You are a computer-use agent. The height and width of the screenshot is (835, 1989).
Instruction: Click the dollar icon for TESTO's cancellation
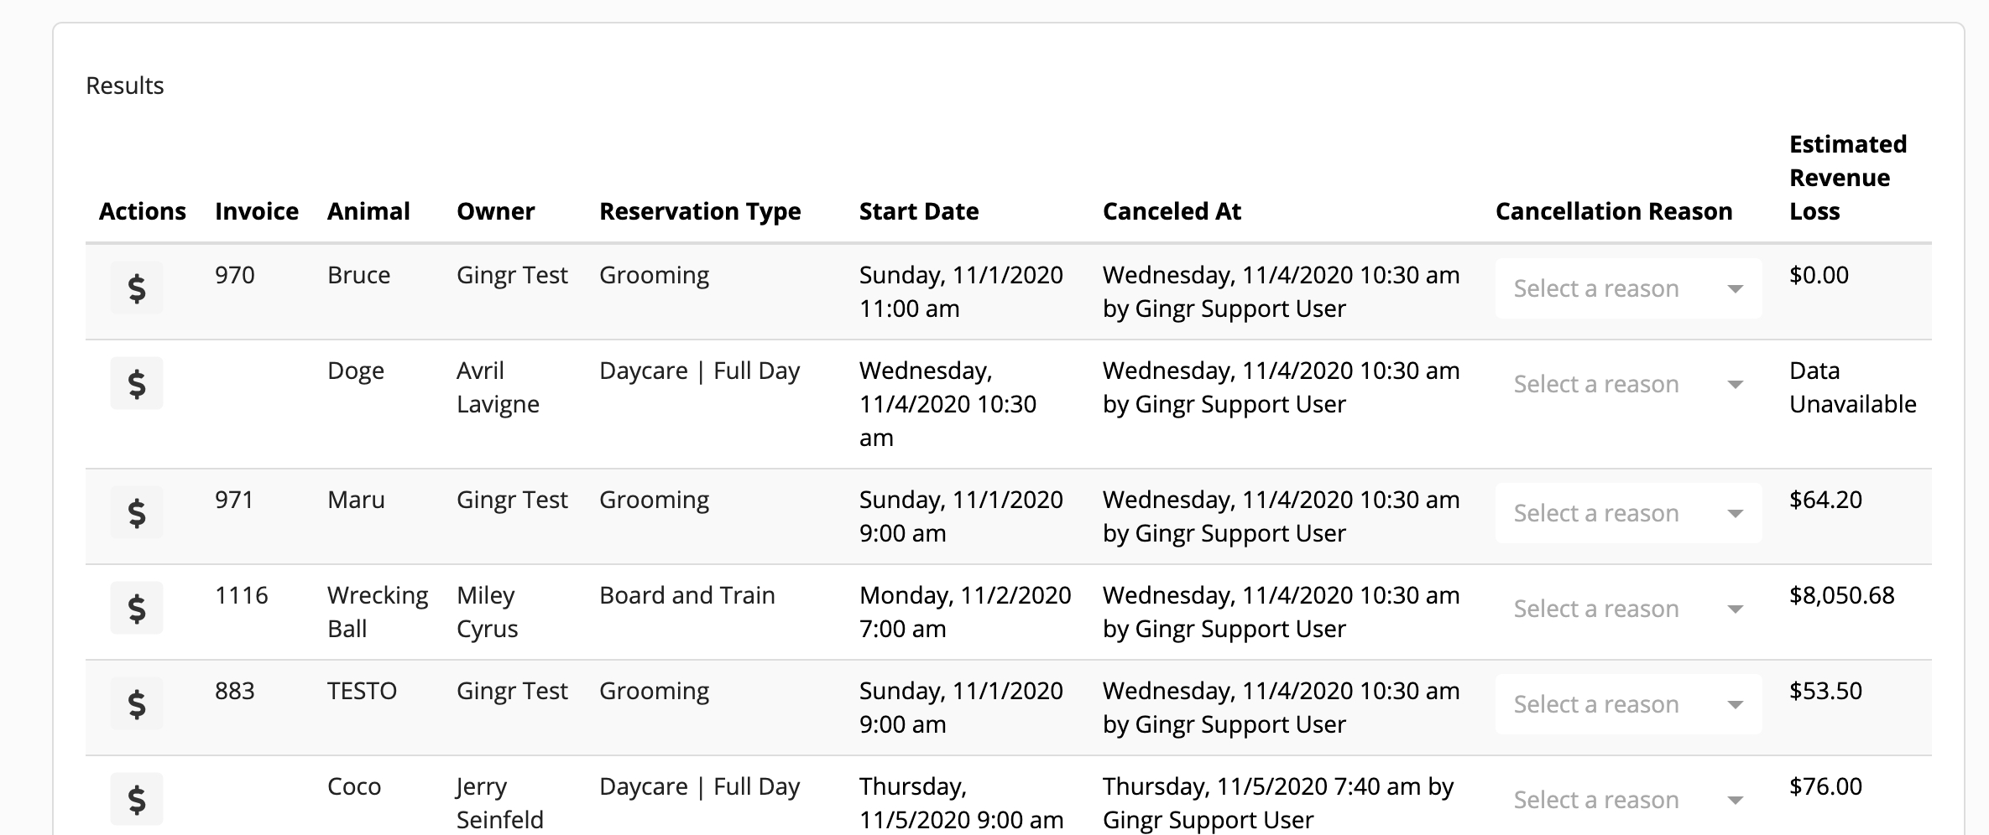tap(135, 703)
